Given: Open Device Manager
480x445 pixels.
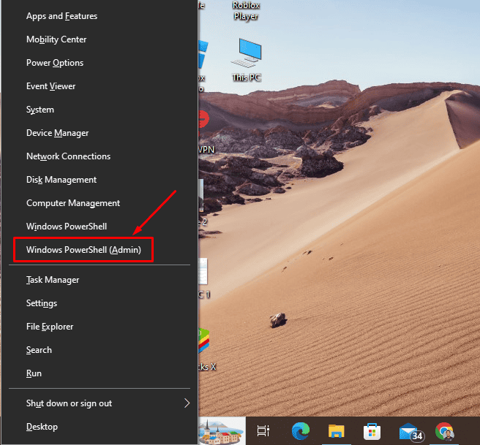Looking at the screenshot, I should point(100,133).
